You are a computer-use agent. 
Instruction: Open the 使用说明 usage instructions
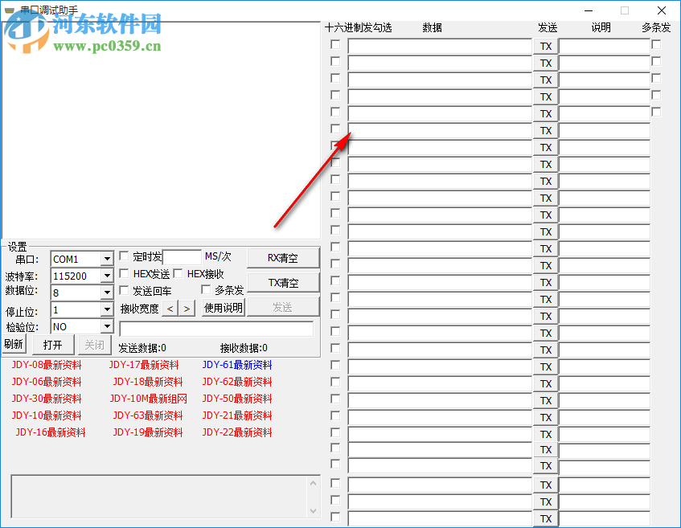[223, 308]
